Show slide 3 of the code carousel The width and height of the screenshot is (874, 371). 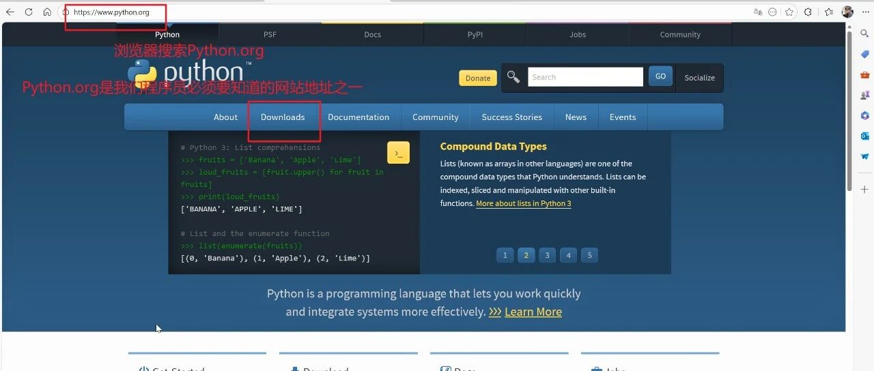(547, 255)
